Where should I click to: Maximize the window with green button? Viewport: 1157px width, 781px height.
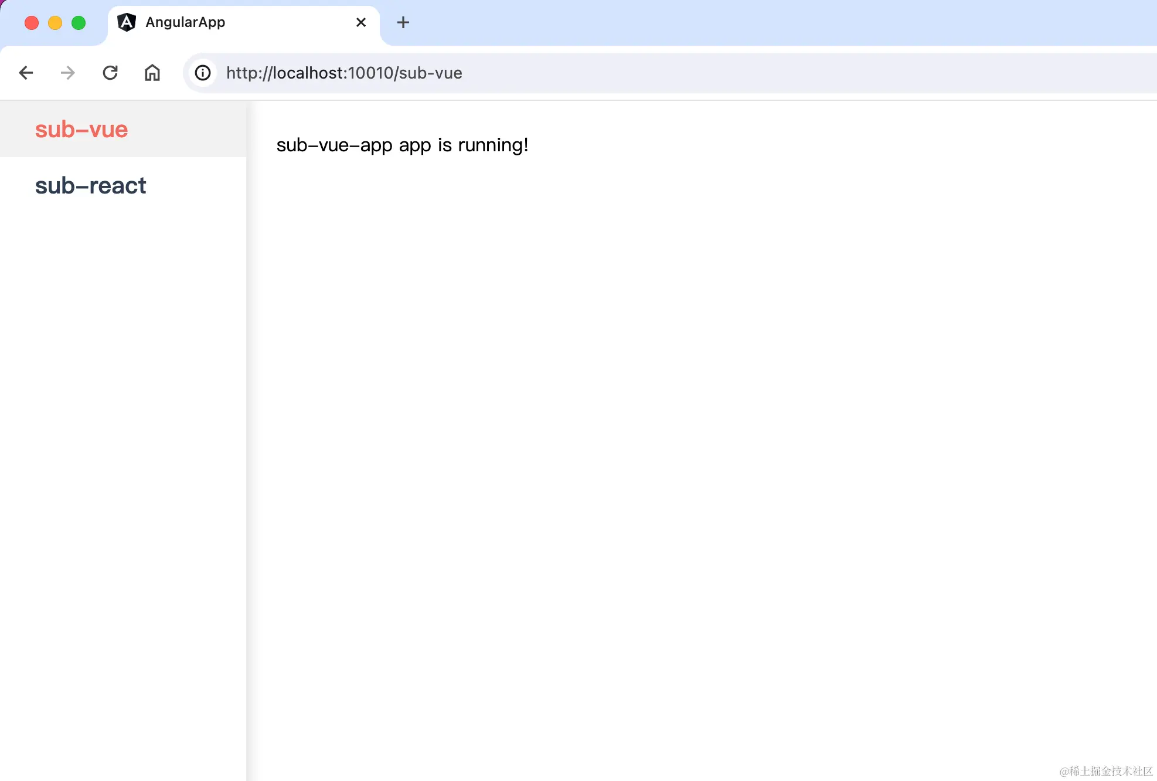[x=79, y=22]
